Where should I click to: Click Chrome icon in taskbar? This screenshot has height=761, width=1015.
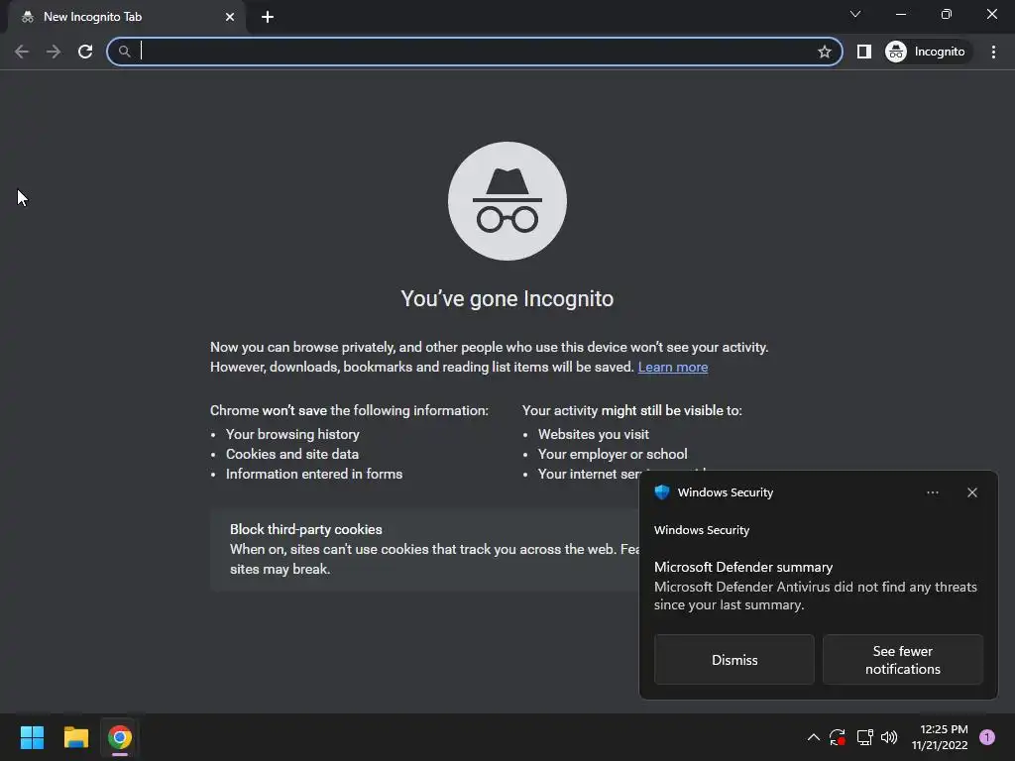120,737
